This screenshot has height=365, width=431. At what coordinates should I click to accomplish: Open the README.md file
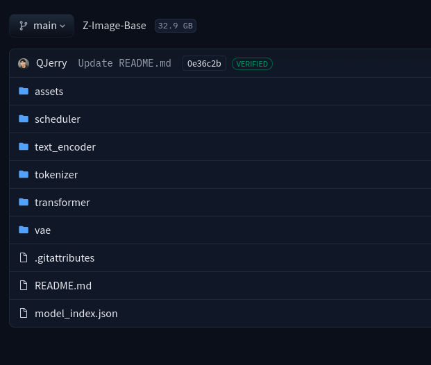63,286
